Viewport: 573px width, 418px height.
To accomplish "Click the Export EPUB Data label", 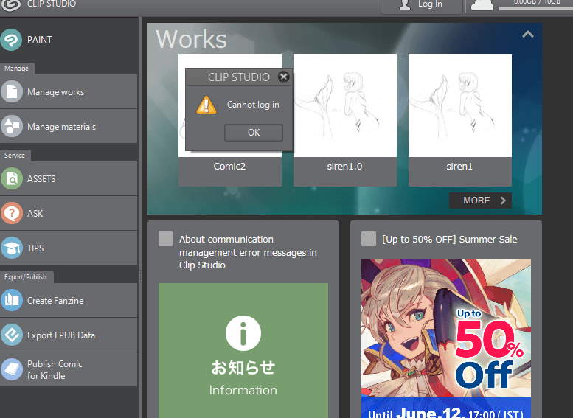I will 61,335.
